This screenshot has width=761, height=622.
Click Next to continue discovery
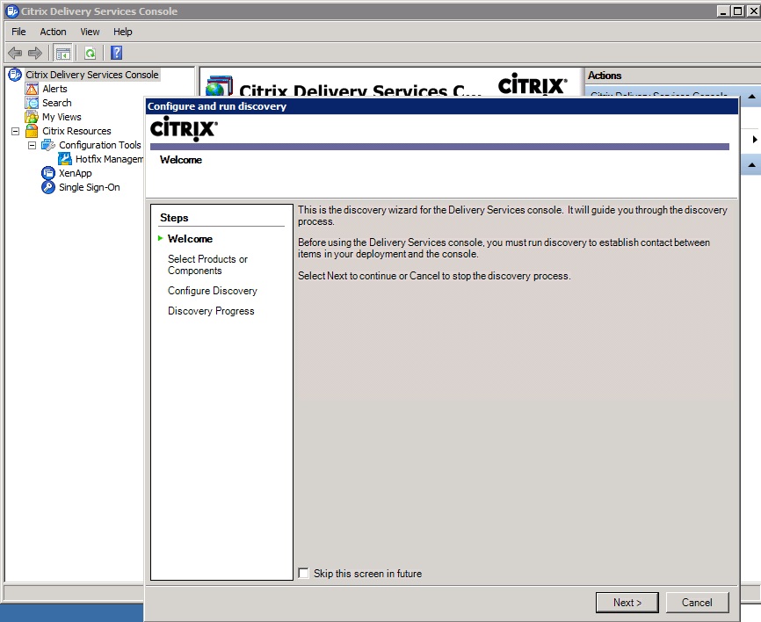pos(627,602)
